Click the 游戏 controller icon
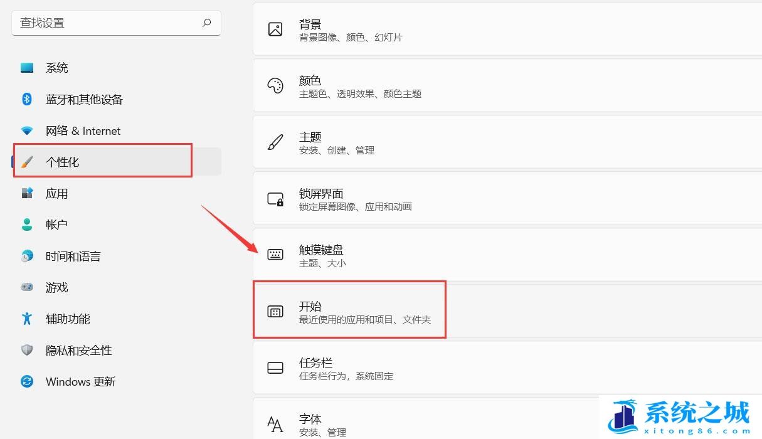762x439 pixels. [27, 287]
